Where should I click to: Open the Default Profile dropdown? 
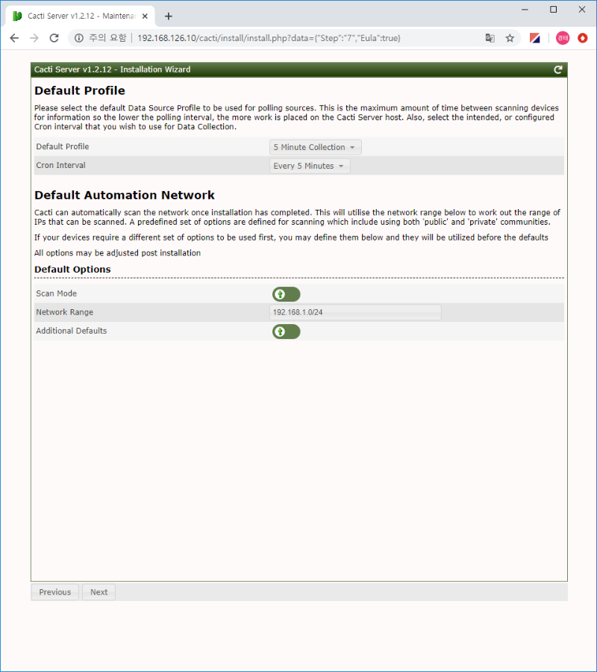tap(315, 147)
